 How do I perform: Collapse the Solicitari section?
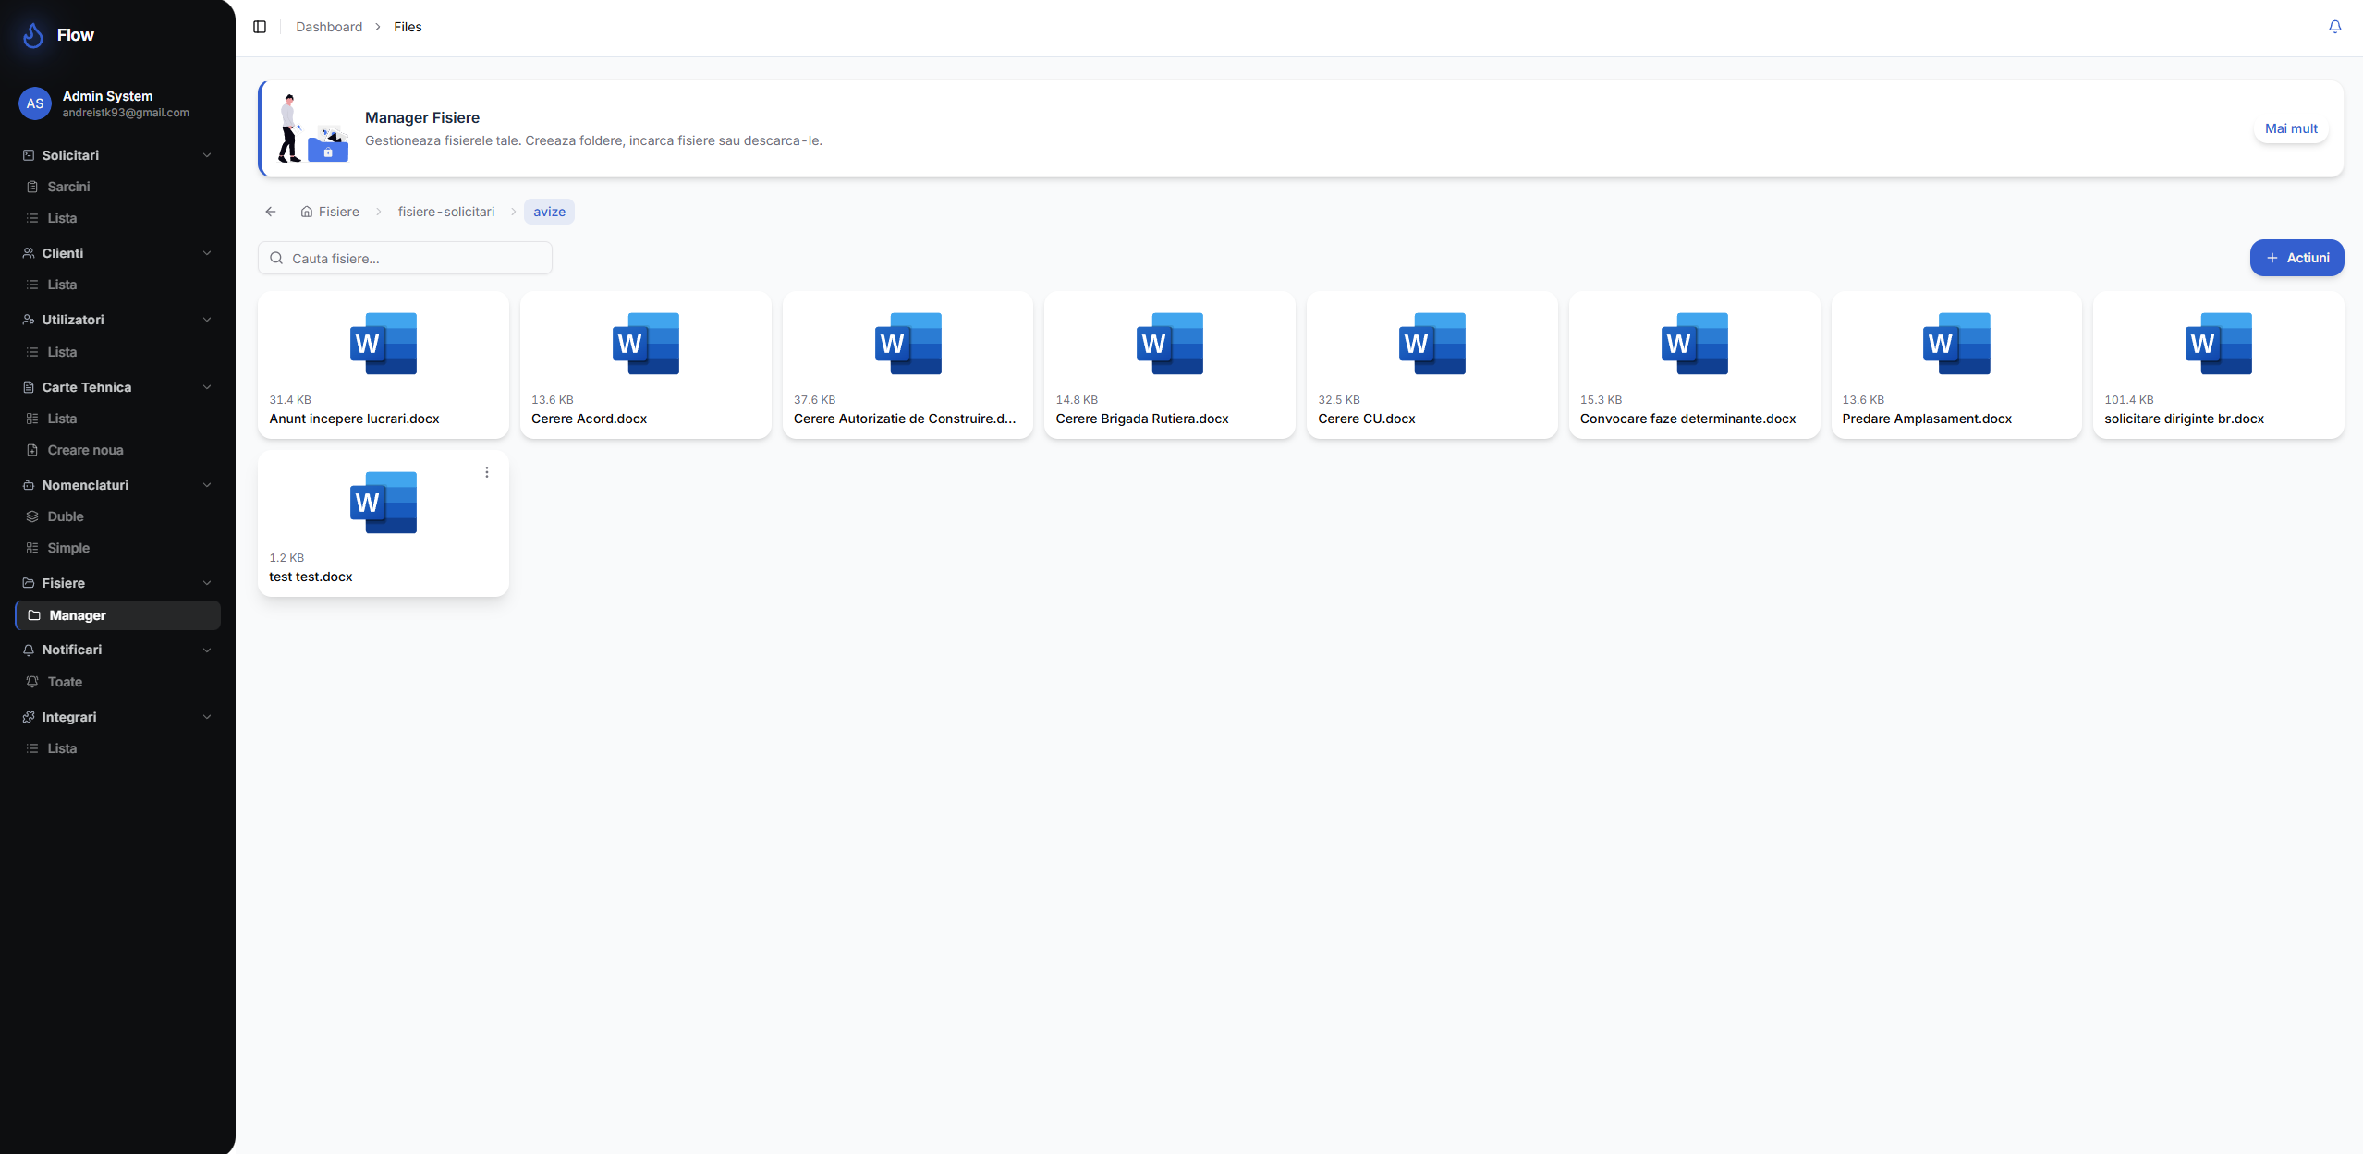coord(207,155)
